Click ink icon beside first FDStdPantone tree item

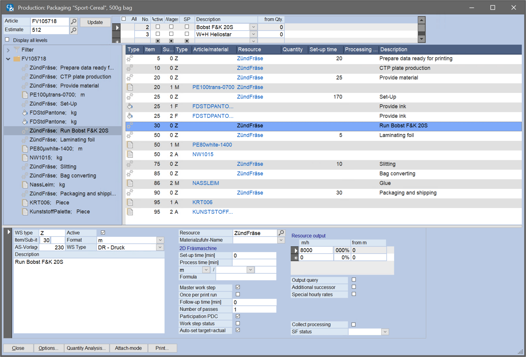(25, 113)
